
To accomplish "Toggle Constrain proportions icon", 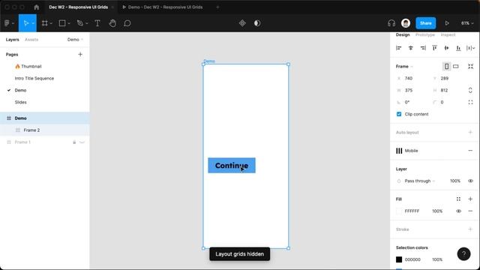I will pyautogui.click(x=470, y=90).
